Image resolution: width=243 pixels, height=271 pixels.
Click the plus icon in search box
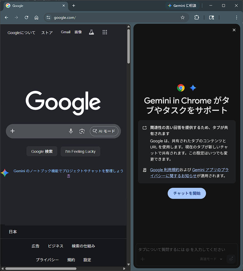tap(13, 131)
